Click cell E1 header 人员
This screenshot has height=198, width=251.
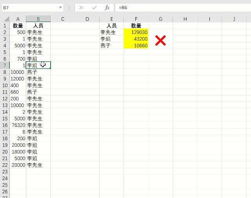tap(112, 25)
